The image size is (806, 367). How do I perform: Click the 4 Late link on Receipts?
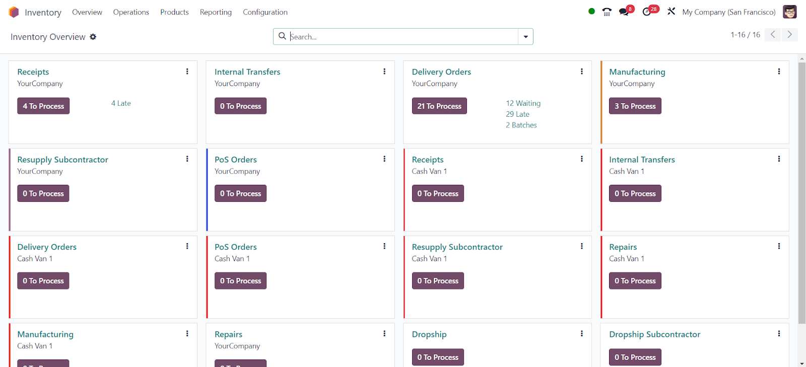click(x=121, y=103)
